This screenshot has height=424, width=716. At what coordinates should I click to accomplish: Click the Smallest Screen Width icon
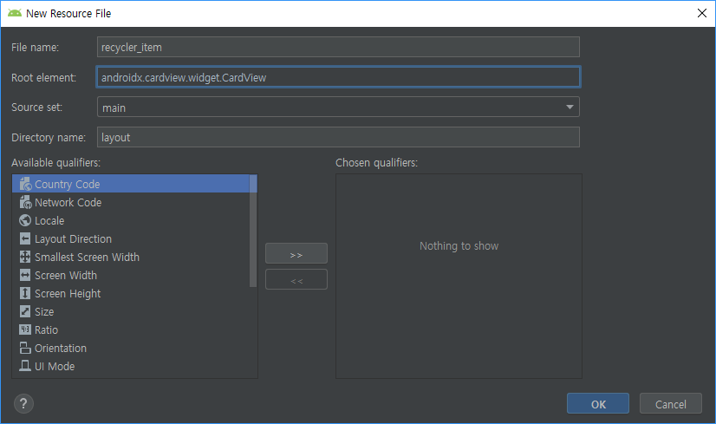coord(25,258)
